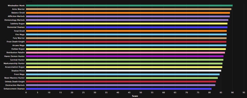Select the 'Elemental Shaman' label
Screen dimensions: 247x98
click(16, 27)
